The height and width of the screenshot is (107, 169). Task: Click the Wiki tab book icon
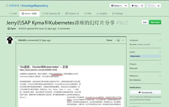tap(85, 13)
